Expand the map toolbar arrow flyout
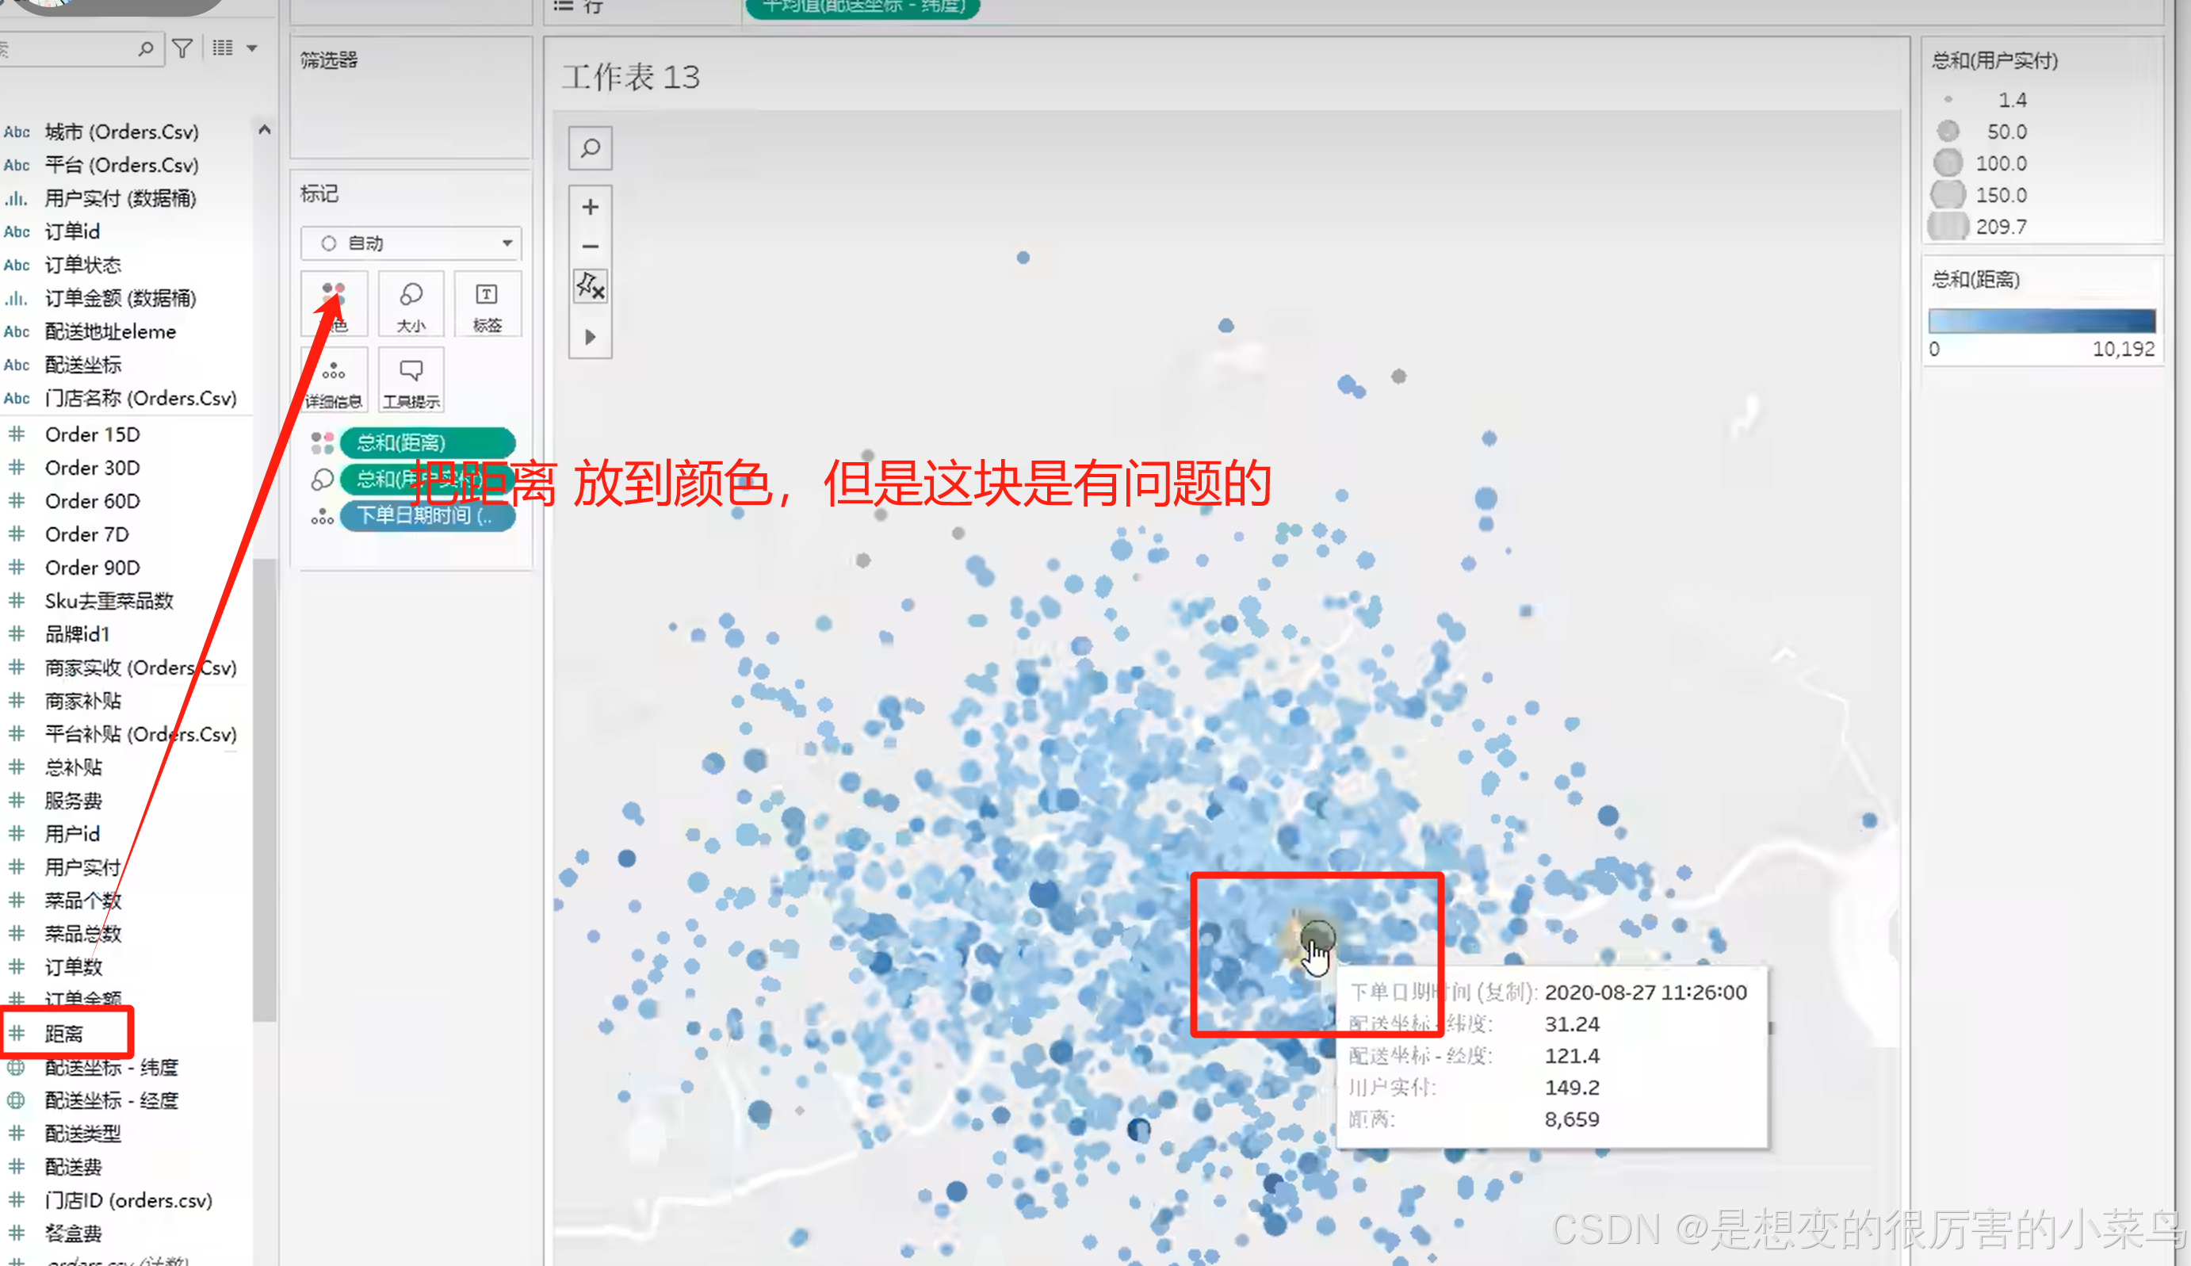Image resolution: width=2191 pixels, height=1266 pixels. click(591, 336)
